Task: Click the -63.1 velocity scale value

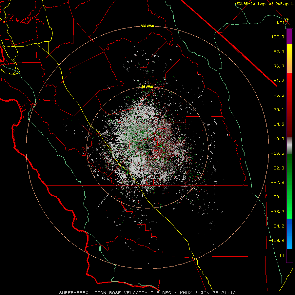Action: tap(278, 197)
